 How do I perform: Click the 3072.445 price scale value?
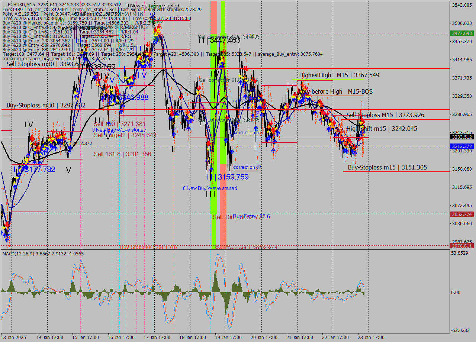(x=462, y=205)
